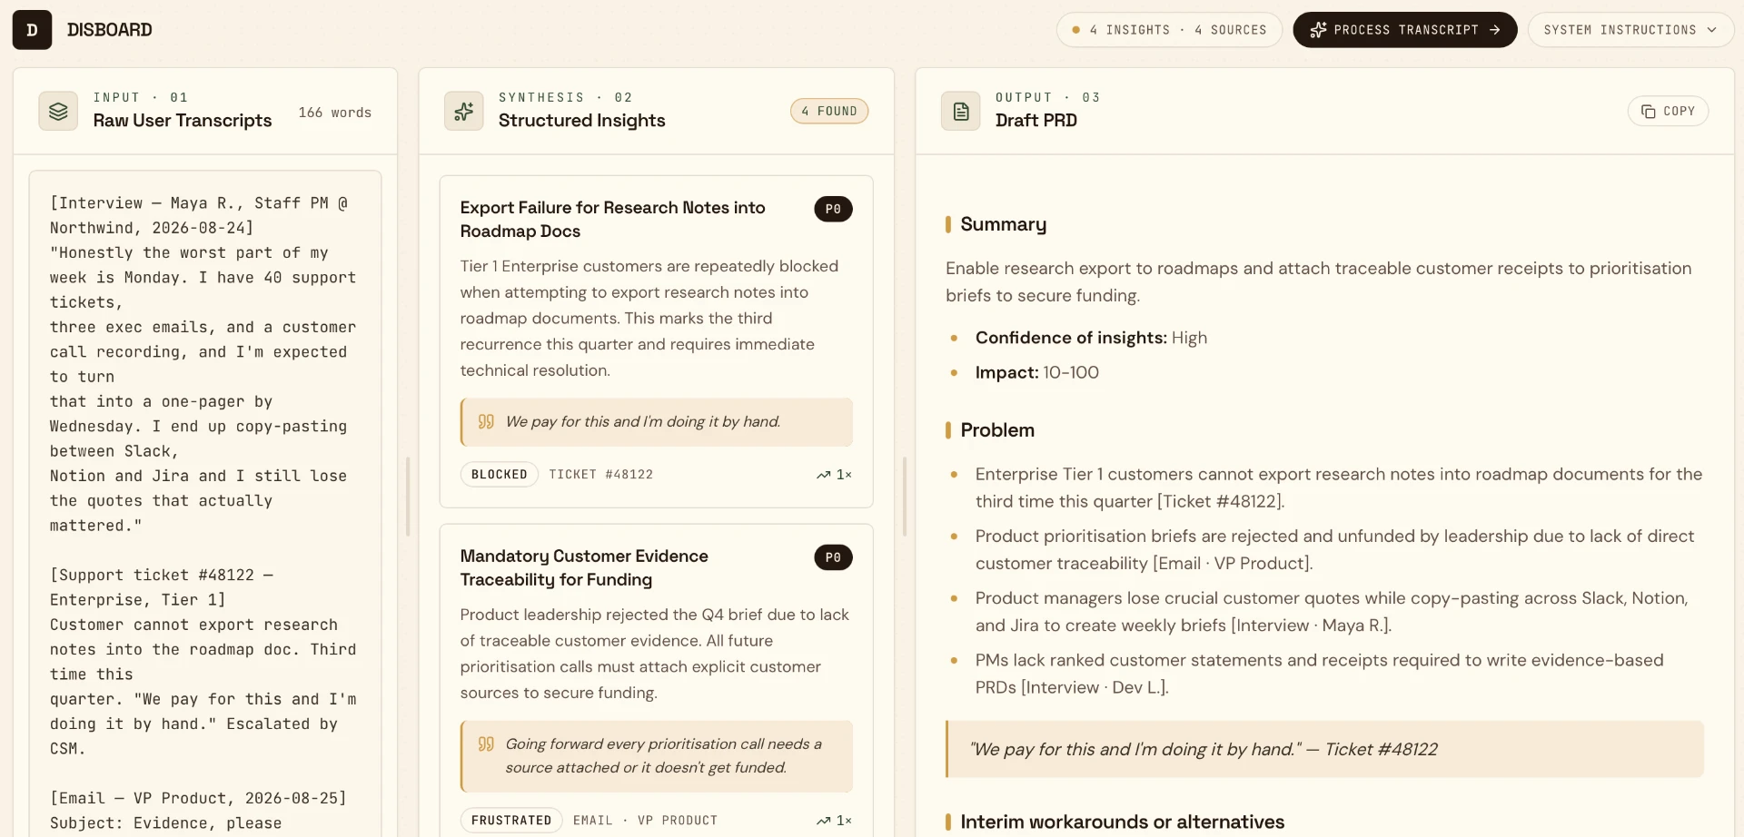Image resolution: width=1744 pixels, height=837 pixels.
Task: Click the Disboard D logo icon
Action: (x=32, y=30)
